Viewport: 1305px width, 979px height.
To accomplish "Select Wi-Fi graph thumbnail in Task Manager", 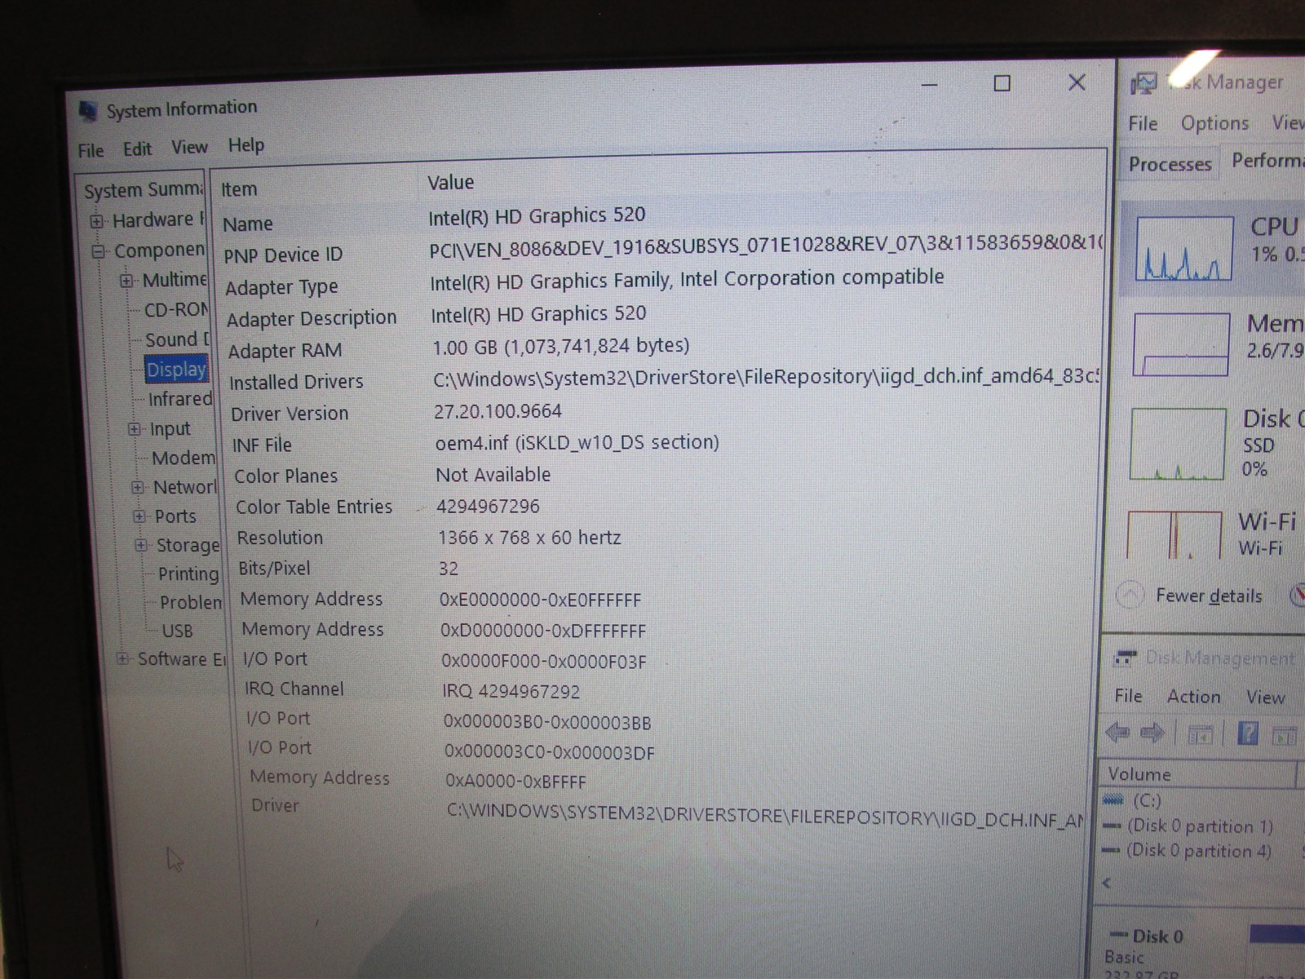I will (x=1174, y=534).
